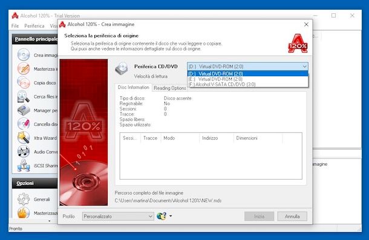Click the Tracce column header

(x=151, y=138)
